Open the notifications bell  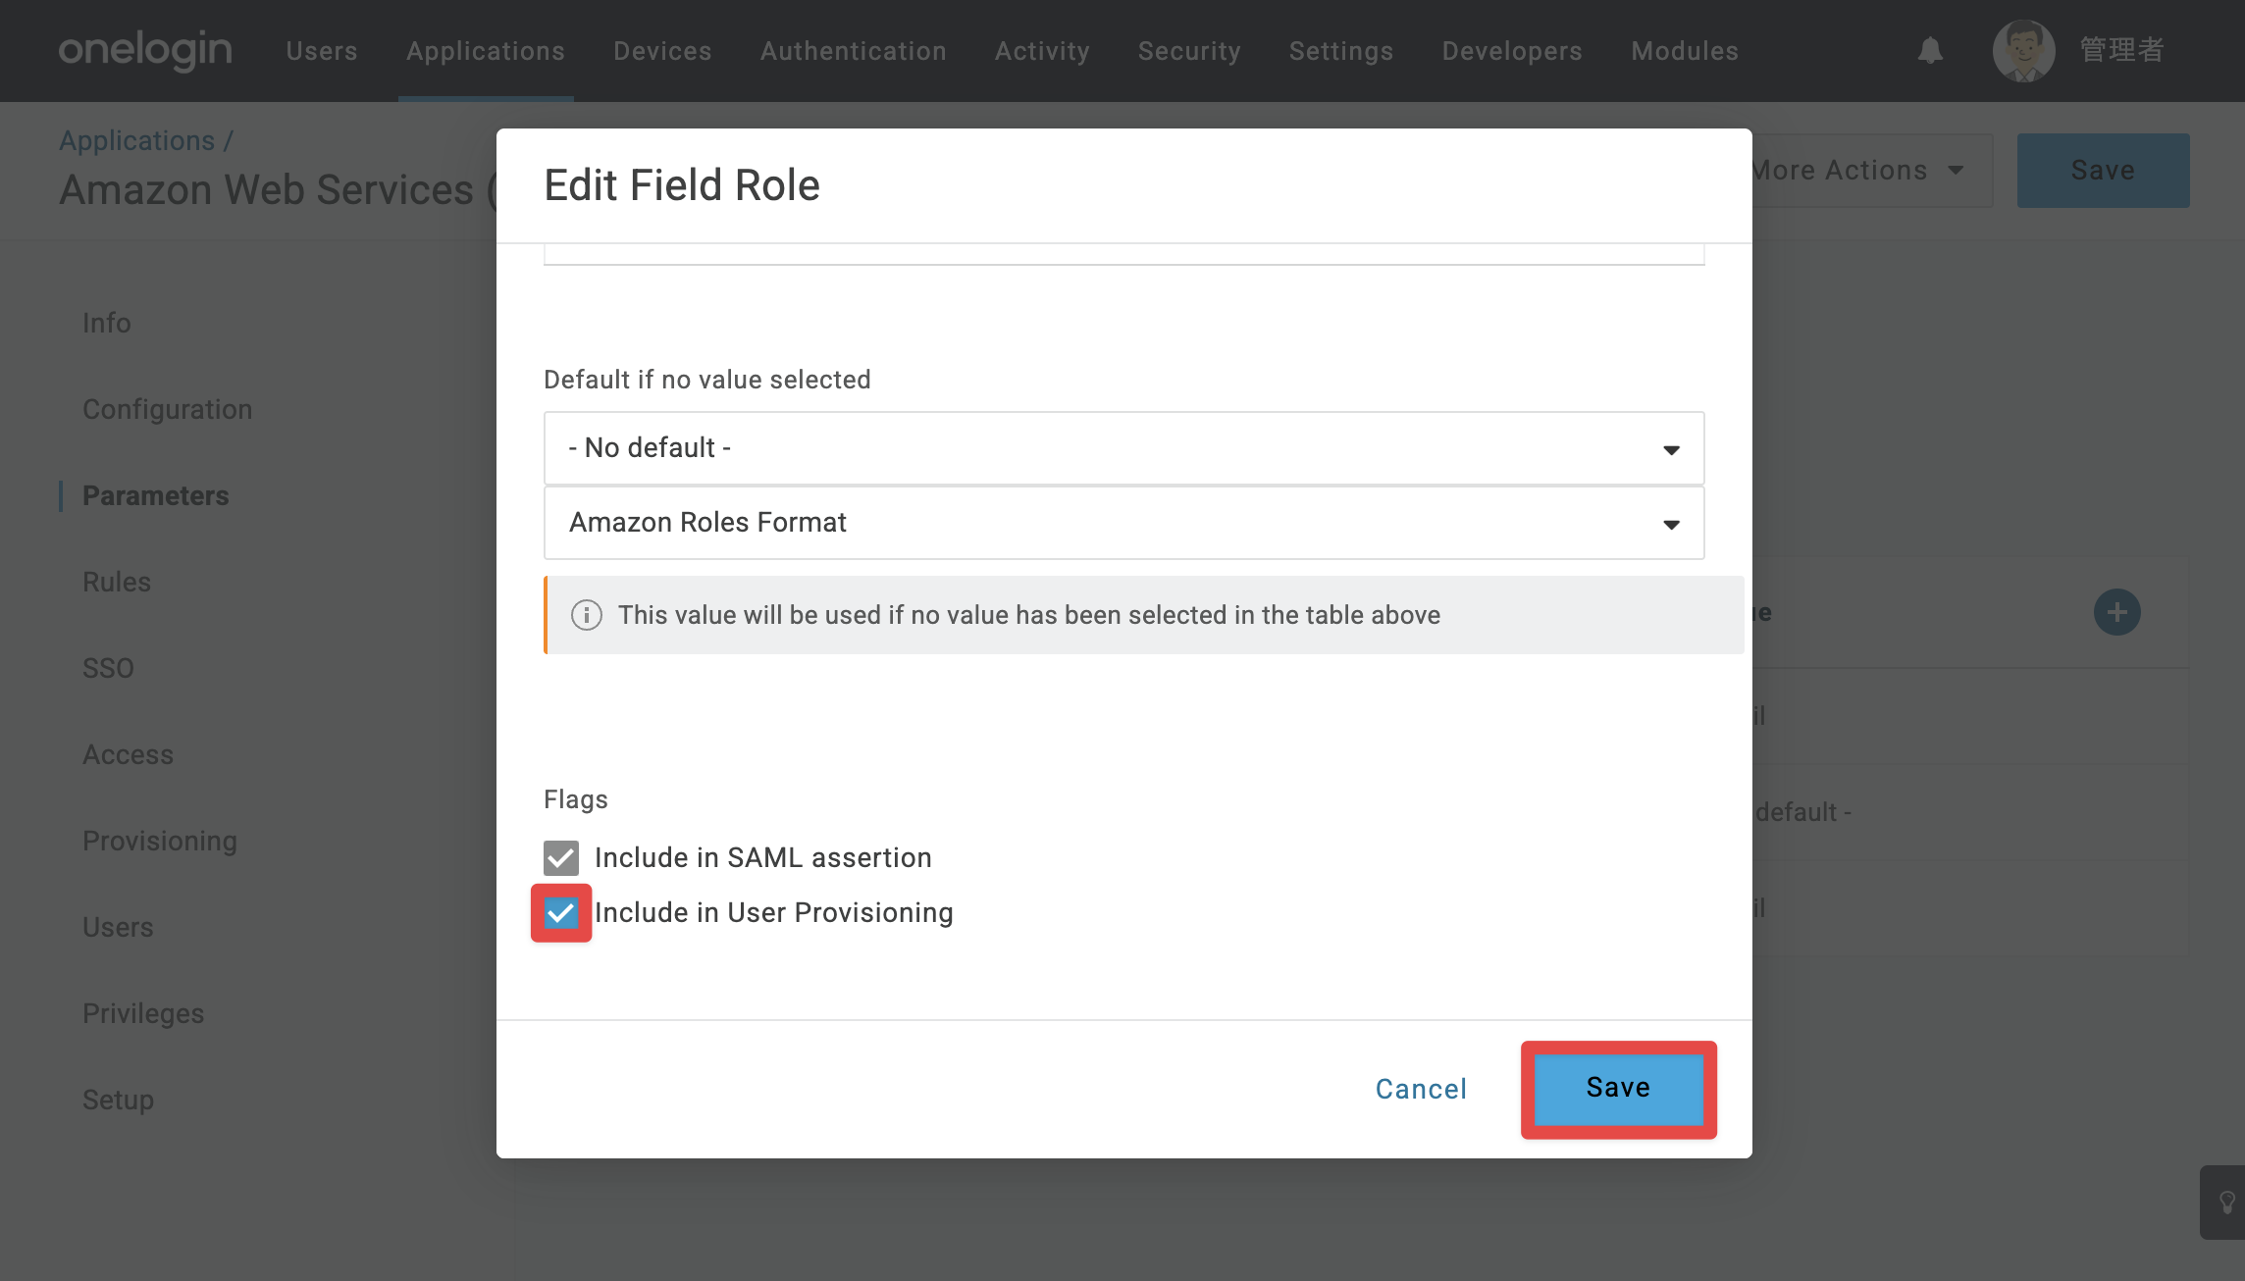point(1930,50)
